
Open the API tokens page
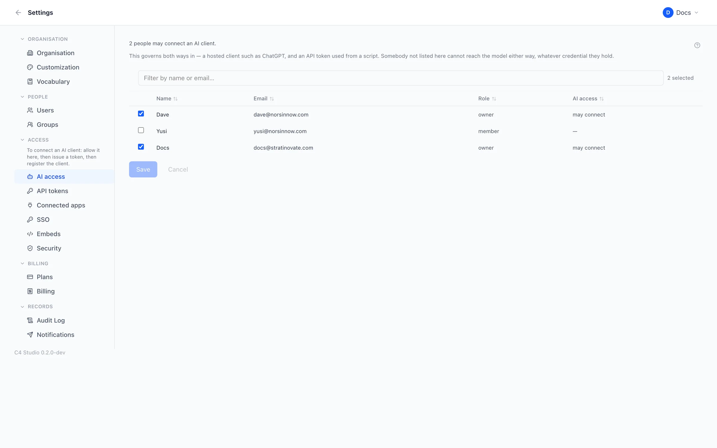click(x=64, y=191)
